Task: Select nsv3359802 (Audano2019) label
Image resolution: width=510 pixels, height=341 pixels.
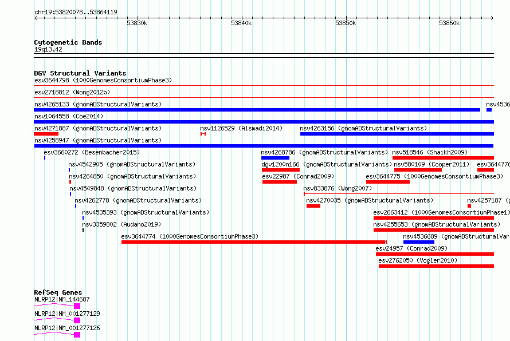Action: click(x=121, y=224)
